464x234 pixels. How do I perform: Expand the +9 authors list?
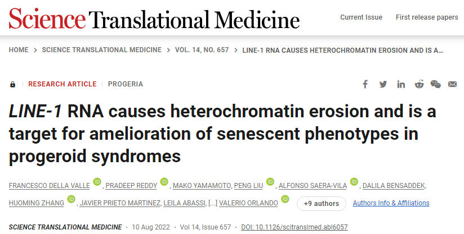321,203
